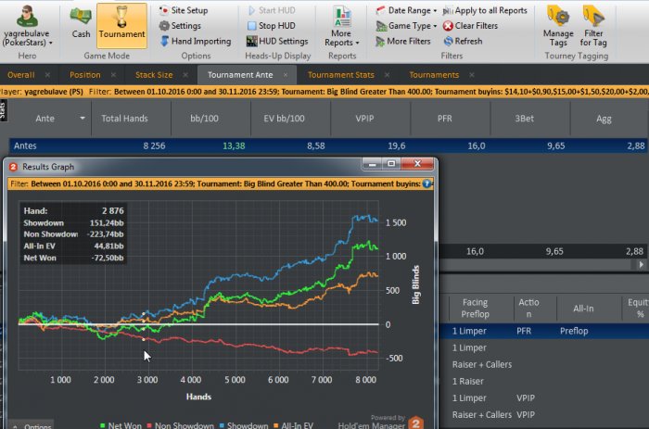
Task: Open Filter for Tag
Action: click(593, 27)
